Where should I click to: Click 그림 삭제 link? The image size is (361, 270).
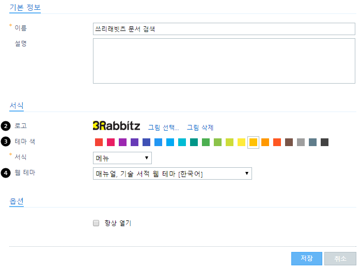coord(200,128)
